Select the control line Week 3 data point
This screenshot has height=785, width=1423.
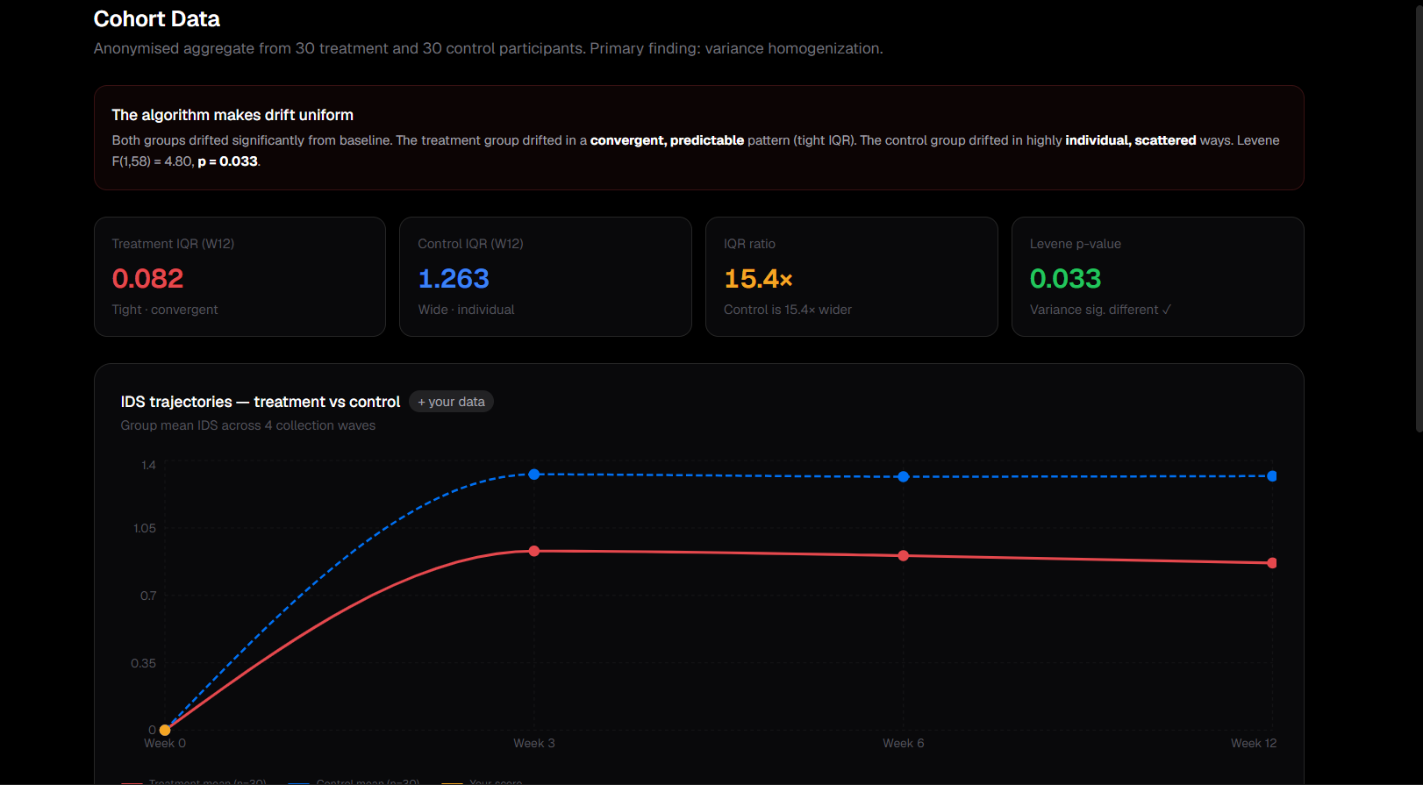(534, 475)
